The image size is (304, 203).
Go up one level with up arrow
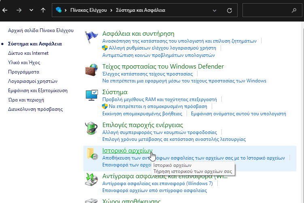[x=43, y=10]
